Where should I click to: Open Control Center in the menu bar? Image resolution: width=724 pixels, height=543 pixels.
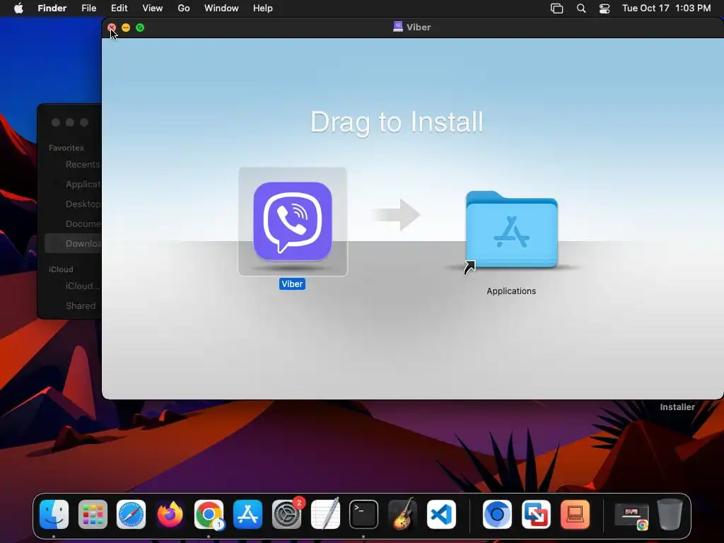click(605, 8)
